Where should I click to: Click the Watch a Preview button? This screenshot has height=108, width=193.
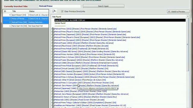178,11
